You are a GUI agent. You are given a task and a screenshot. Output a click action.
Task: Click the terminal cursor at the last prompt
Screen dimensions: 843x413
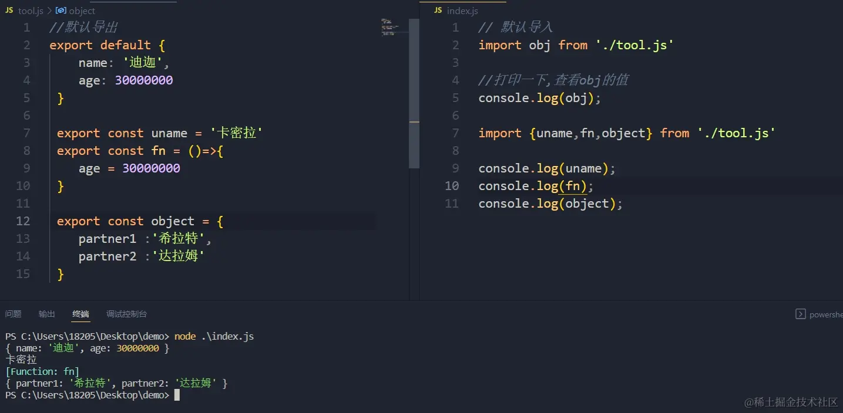[177, 395]
